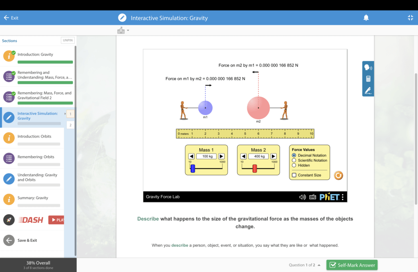Image resolution: width=418 pixels, height=272 pixels.
Task: Decrease Mass 2 with the left arrow
Action: click(244, 156)
